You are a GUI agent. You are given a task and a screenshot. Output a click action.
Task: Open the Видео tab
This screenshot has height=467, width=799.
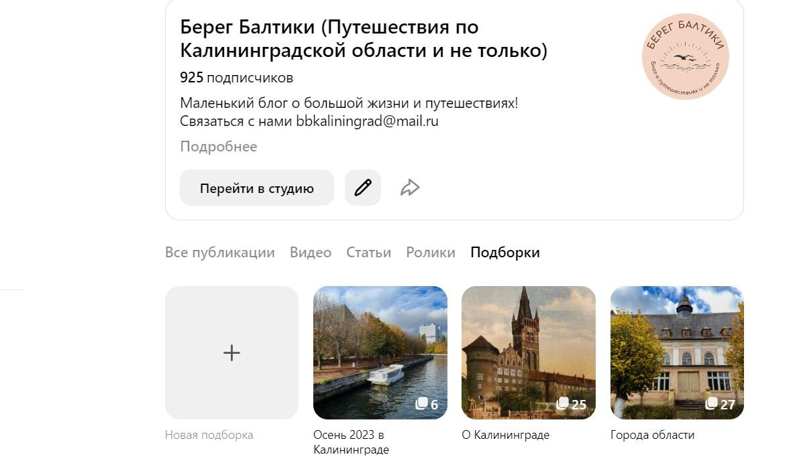coord(311,253)
